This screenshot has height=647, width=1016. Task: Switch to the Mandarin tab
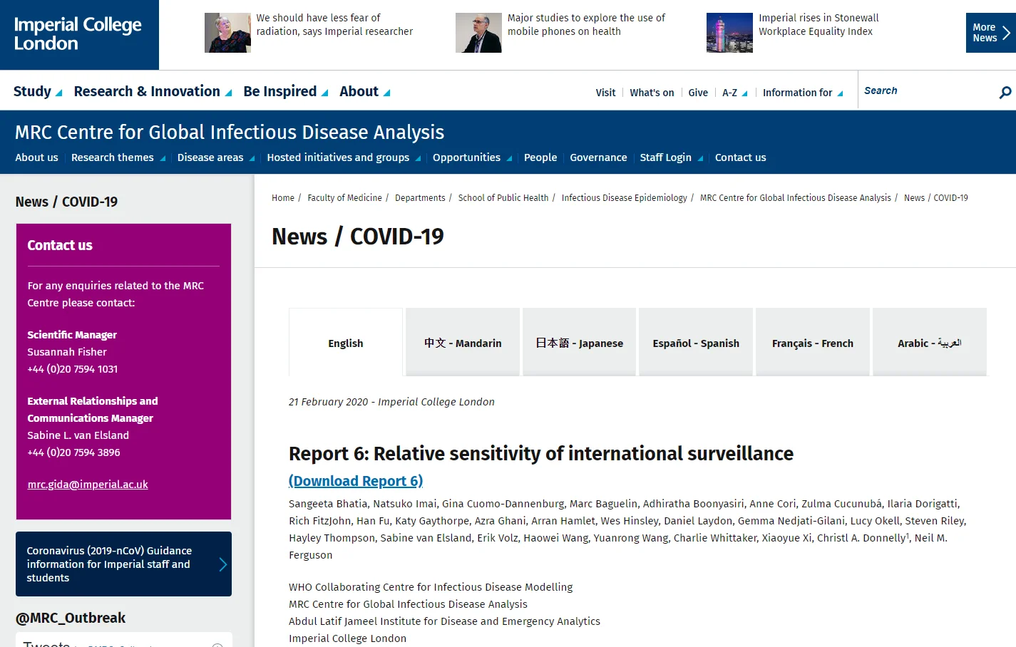coord(463,342)
